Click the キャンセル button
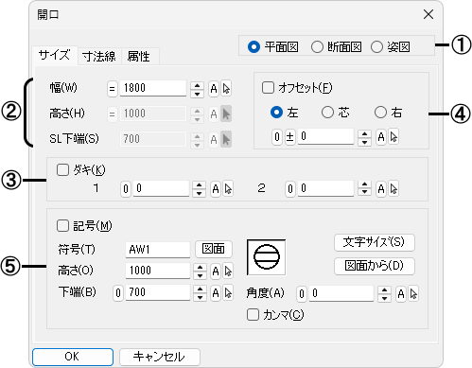 pos(160,357)
